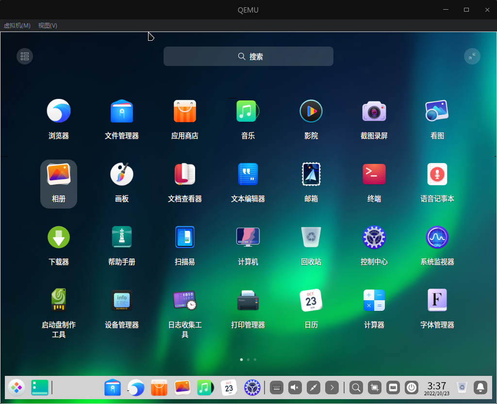Open control center gear in the dock
This screenshot has width=497, height=404.
[x=252, y=388]
